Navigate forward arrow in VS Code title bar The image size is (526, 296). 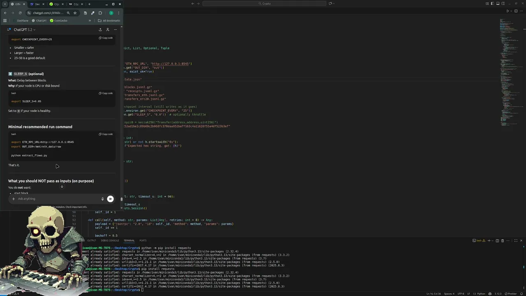tap(198, 3)
